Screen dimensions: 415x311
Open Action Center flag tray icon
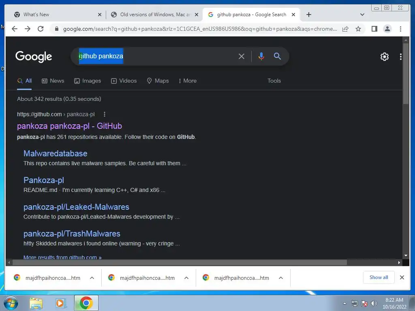[x=364, y=303]
